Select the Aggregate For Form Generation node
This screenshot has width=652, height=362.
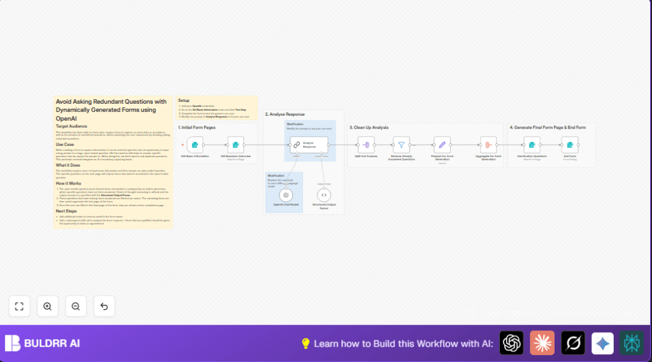tap(488, 144)
